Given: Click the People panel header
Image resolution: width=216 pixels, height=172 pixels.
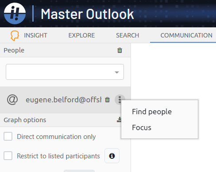Looking at the screenshot, I should pyautogui.click(x=65, y=50).
